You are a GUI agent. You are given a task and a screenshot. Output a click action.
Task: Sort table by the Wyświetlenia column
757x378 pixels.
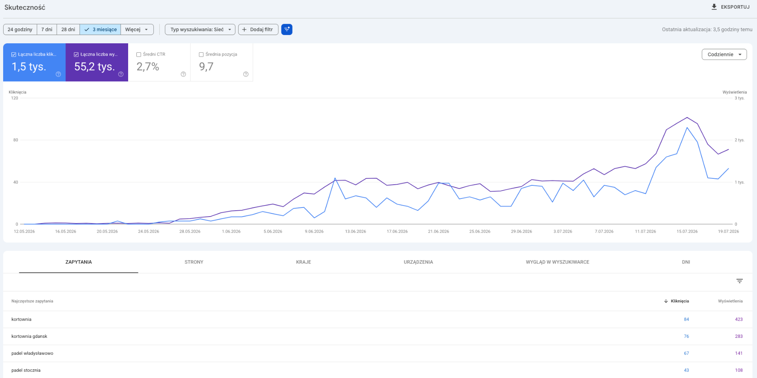click(730, 301)
